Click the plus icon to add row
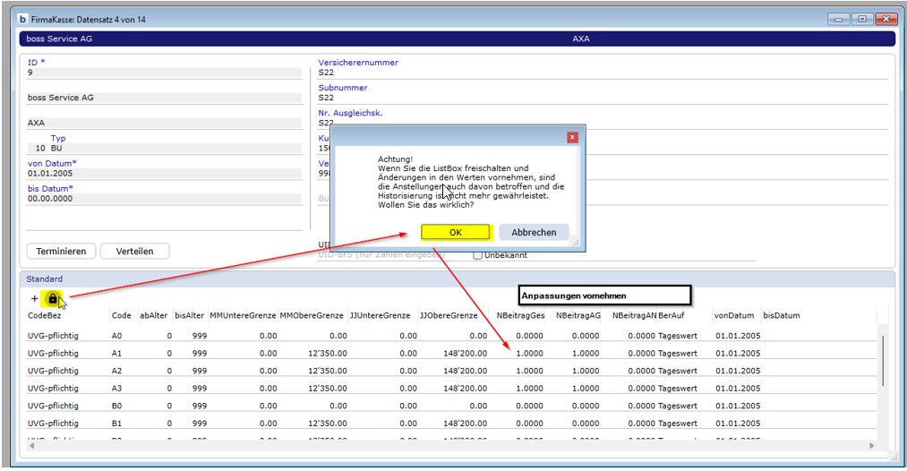This screenshot has height=471, width=907. (35, 298)
